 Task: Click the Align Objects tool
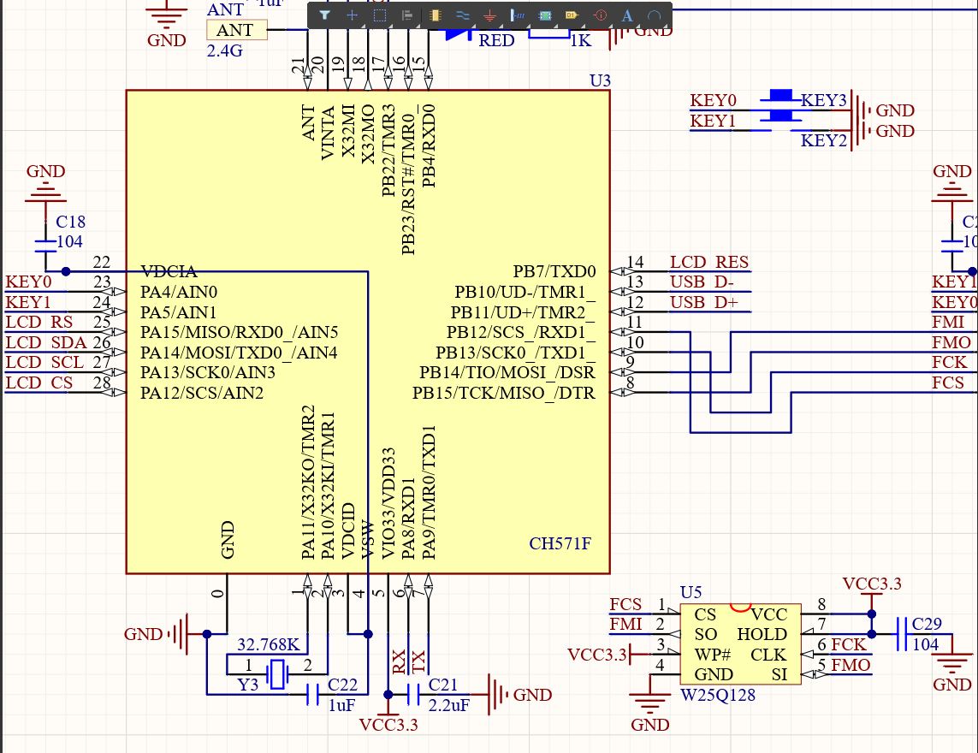pos(407,15)
